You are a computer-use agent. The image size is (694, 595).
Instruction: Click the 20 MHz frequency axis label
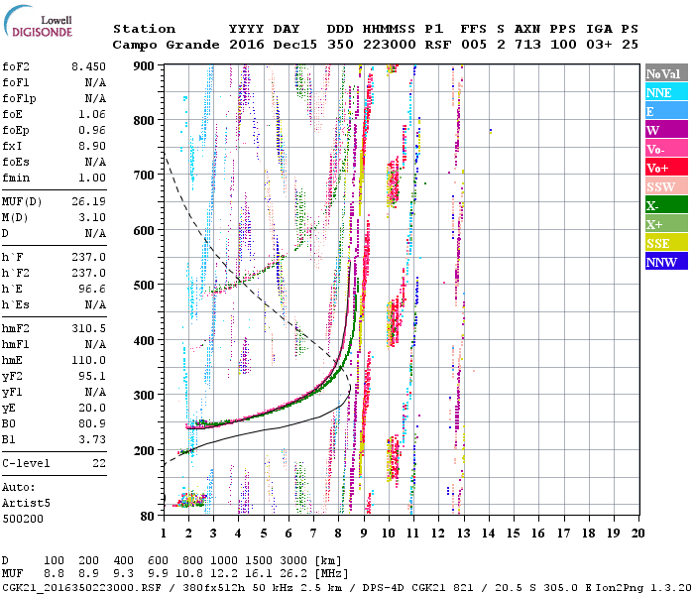(637, 534)
